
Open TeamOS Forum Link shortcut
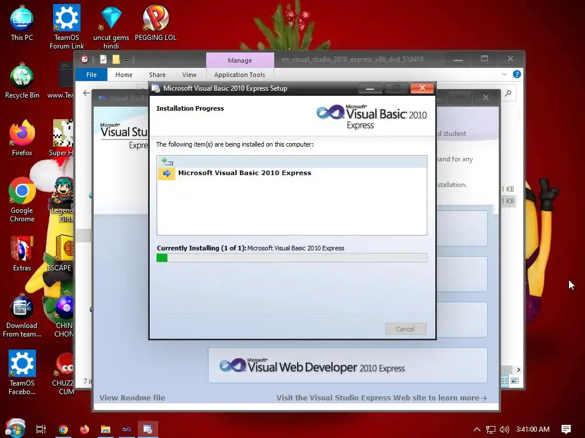[66, 27]
